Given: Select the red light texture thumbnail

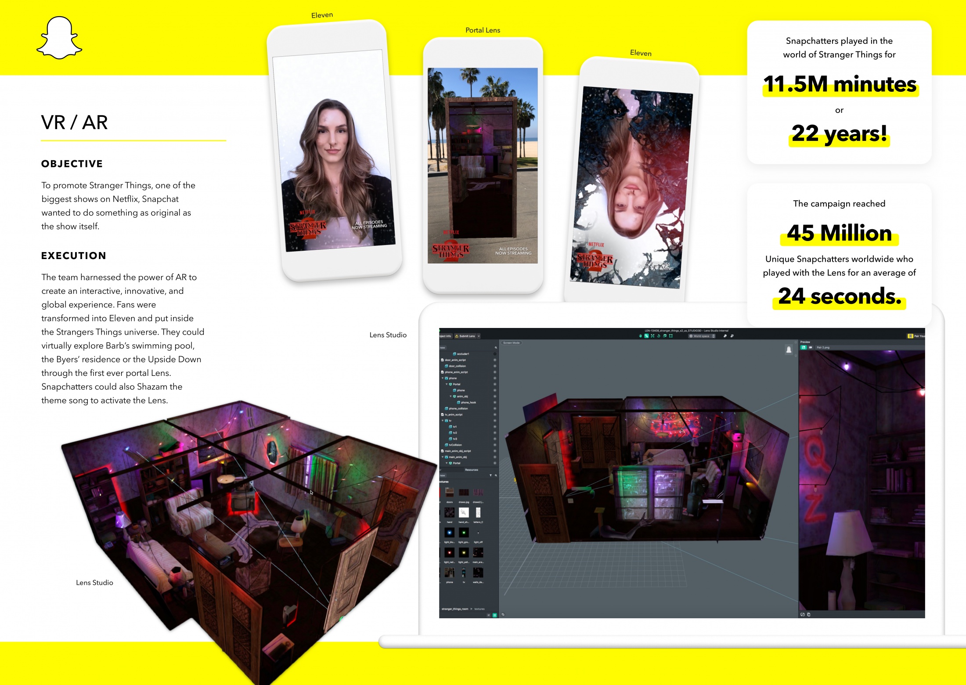Looking at the screenshot, I should pos(450,552).
